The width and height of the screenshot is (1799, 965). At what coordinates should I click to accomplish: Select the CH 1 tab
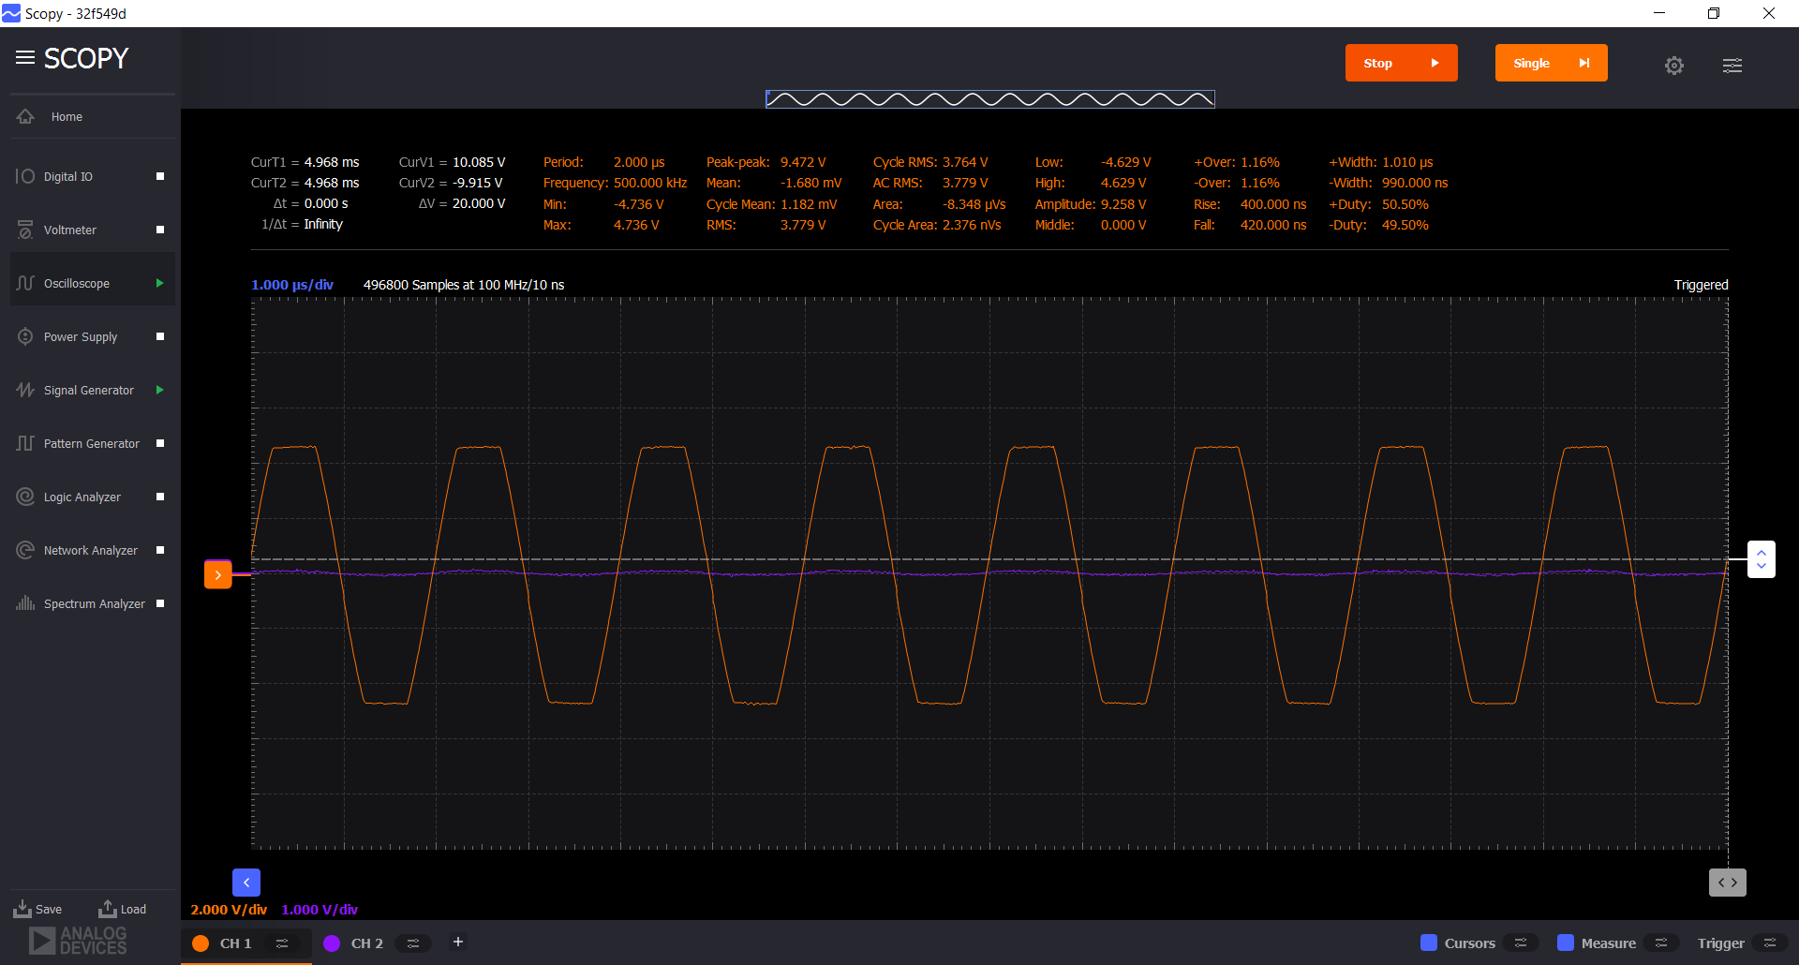point(246,943)
